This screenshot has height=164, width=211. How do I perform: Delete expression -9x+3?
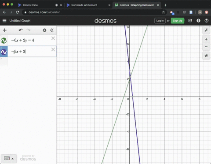53,49
